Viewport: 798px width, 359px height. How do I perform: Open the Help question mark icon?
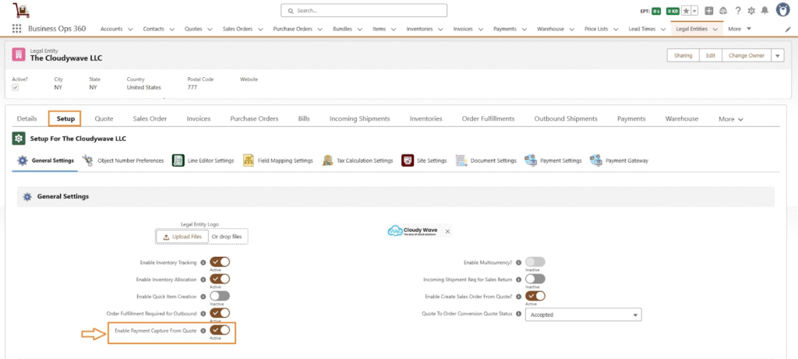tap(737, 11)
